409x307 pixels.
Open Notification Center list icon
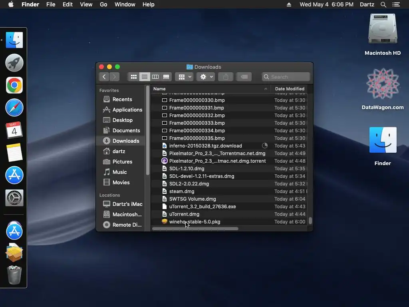pyautogui.click(x=396, y=4)
